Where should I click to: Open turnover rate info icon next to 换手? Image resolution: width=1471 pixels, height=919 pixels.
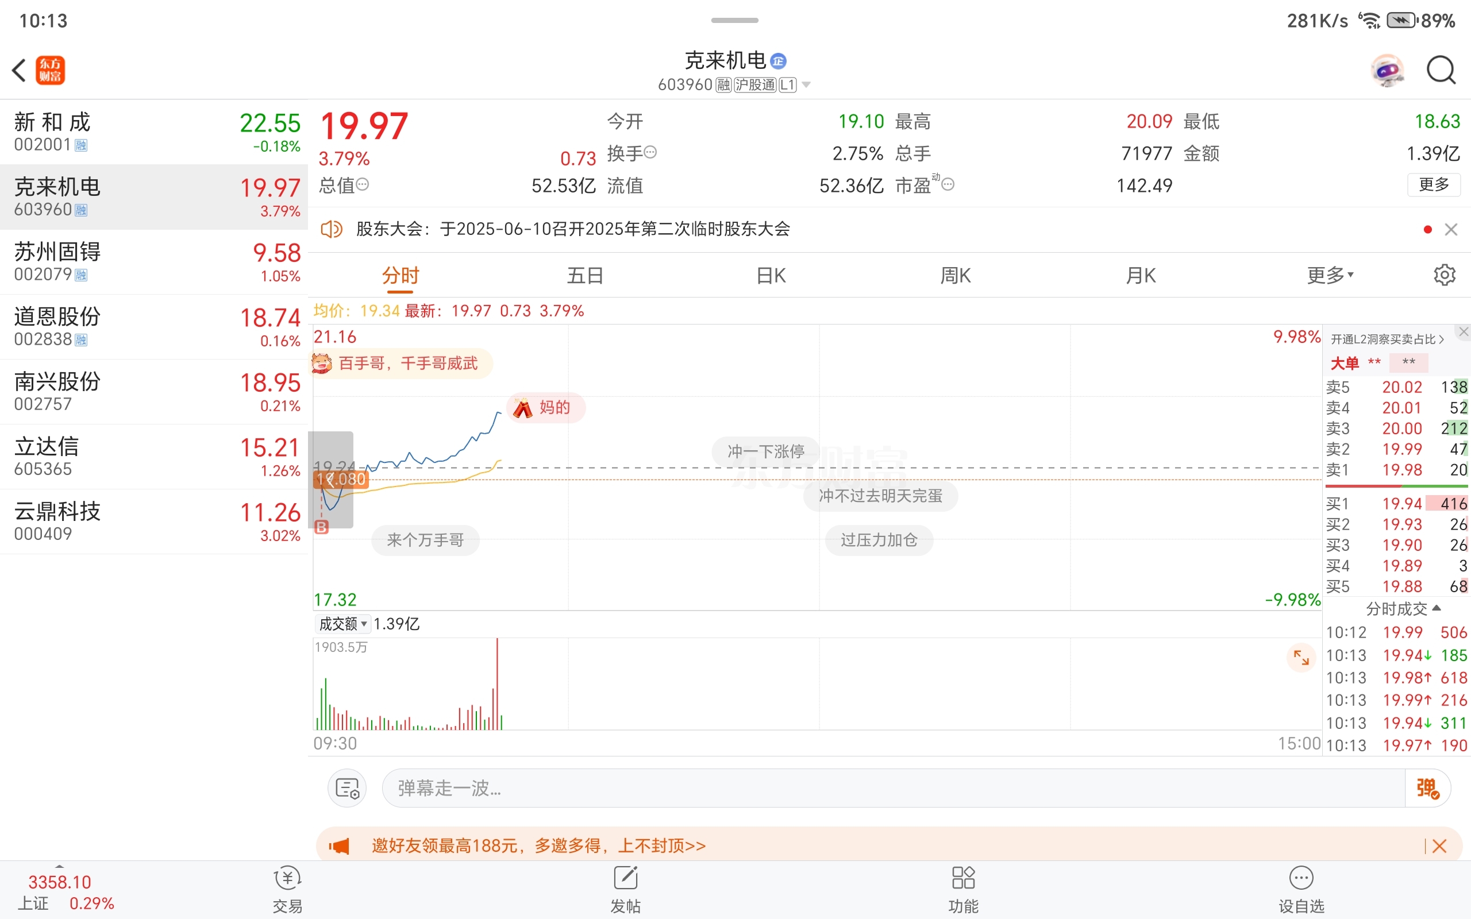click(x=650, y=152)
